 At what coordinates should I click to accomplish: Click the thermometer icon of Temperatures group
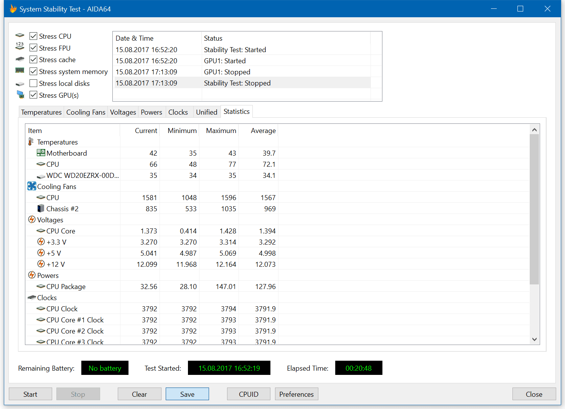[x=31, y=142]
